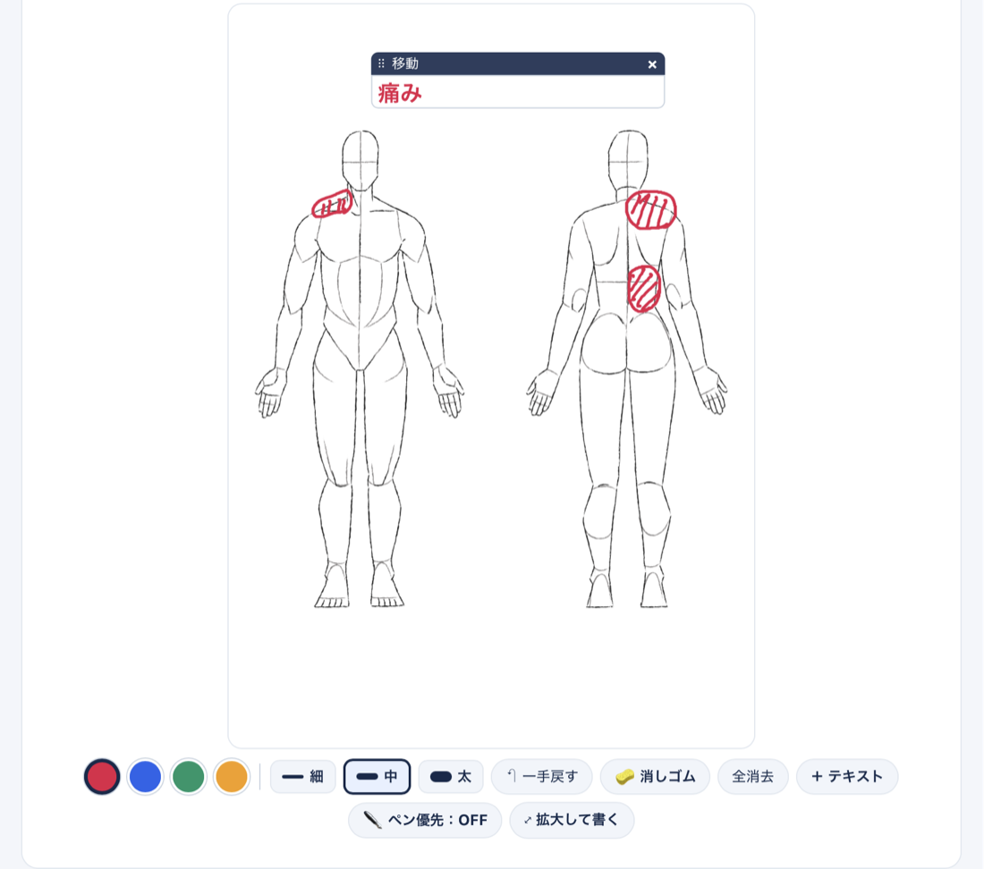This screenshot has width=984, height=869.
Task: Edit the 痛み text field
Action: click(x=518, y=92)
